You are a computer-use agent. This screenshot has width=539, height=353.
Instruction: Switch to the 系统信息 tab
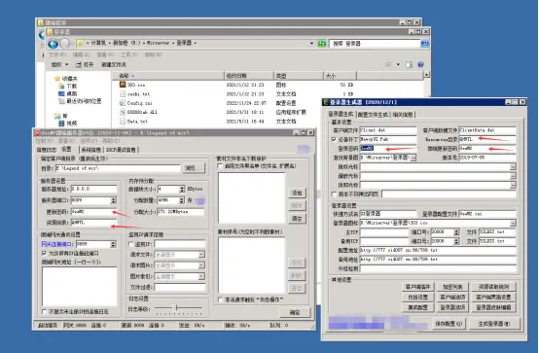[x=91, y=150]
